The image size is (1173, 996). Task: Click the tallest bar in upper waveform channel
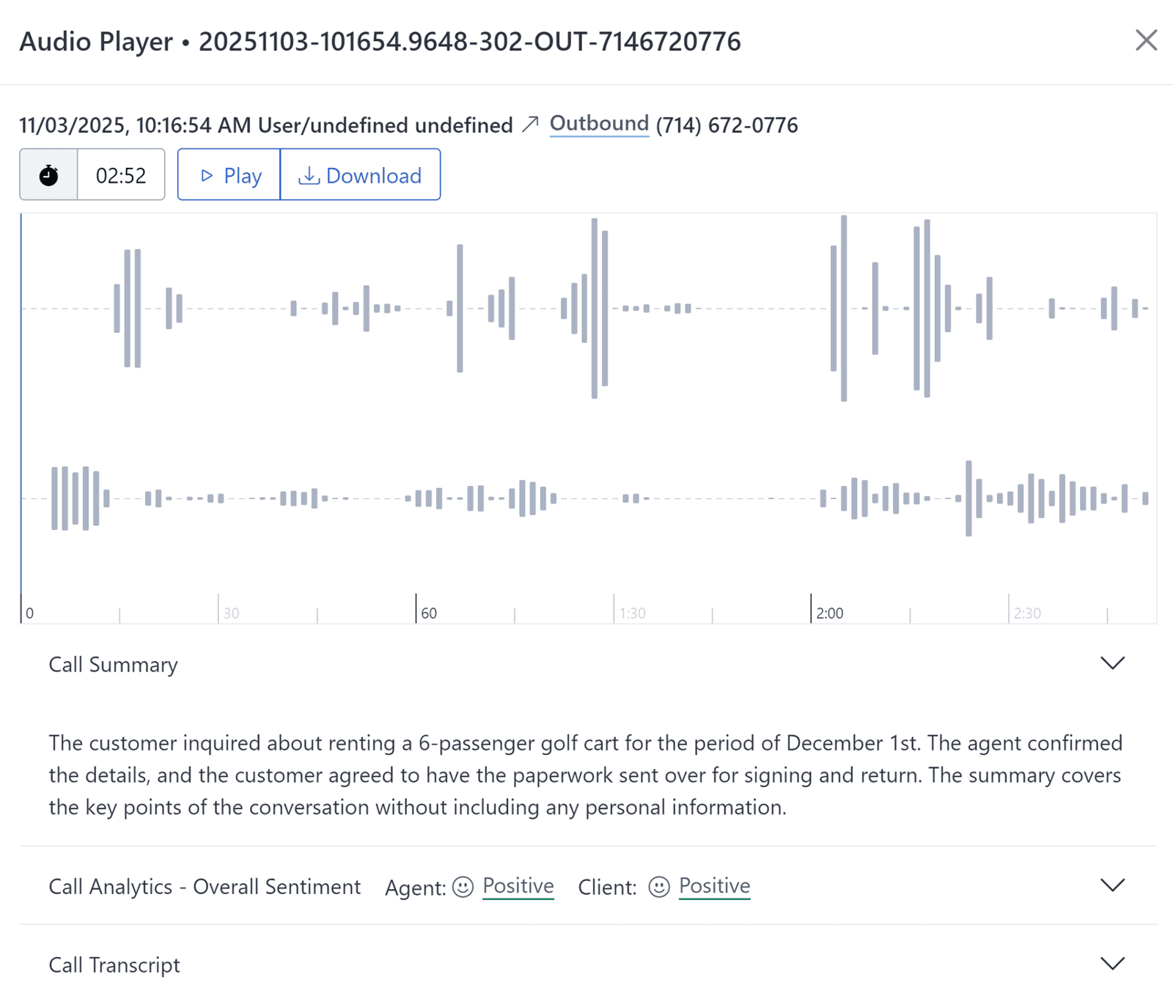tap(844, 308)
